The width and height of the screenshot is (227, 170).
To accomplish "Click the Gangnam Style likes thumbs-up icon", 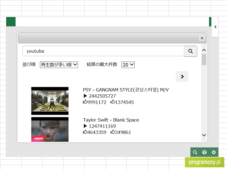I will pyautogui.click(x=85, y=102).
